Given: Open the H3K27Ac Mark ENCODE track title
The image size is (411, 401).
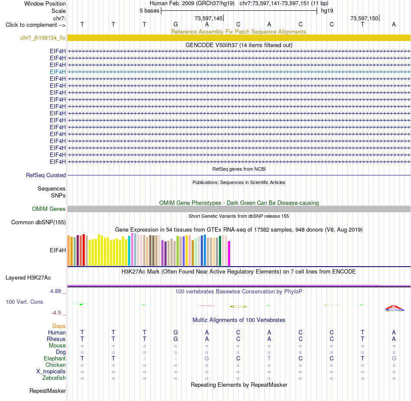Looking at the screenshot, I should pyautogui.click(x=239, y=271).
